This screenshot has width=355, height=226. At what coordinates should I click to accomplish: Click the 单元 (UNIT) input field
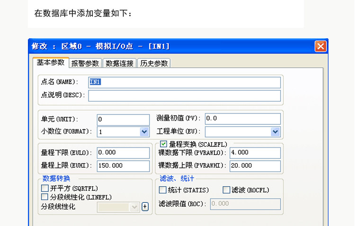click(124, 120)
